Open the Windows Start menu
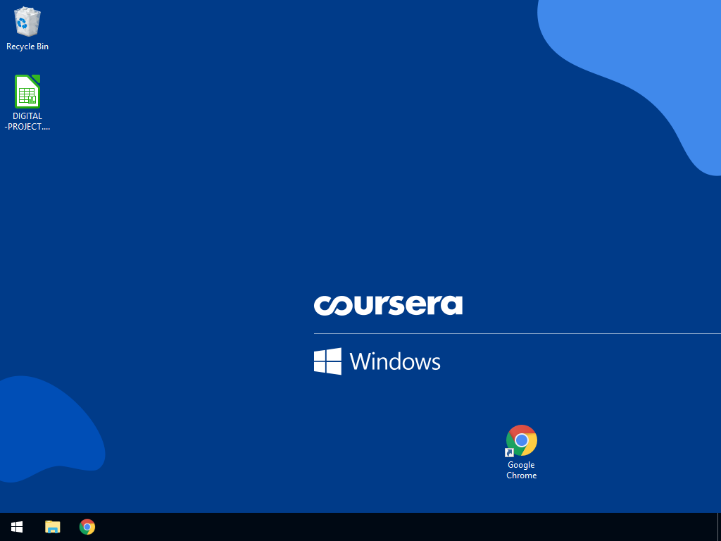 (17, 527)
